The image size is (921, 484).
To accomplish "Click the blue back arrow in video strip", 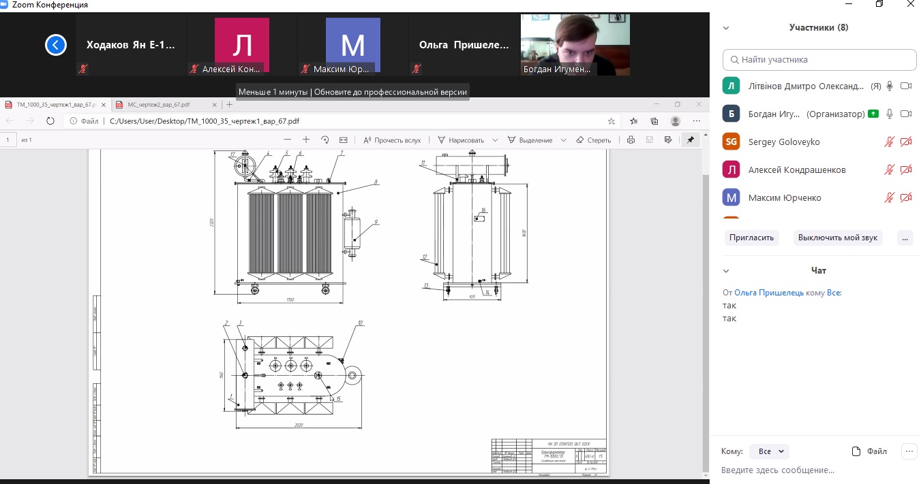I will pyautogui.click(x=56, y=45).
